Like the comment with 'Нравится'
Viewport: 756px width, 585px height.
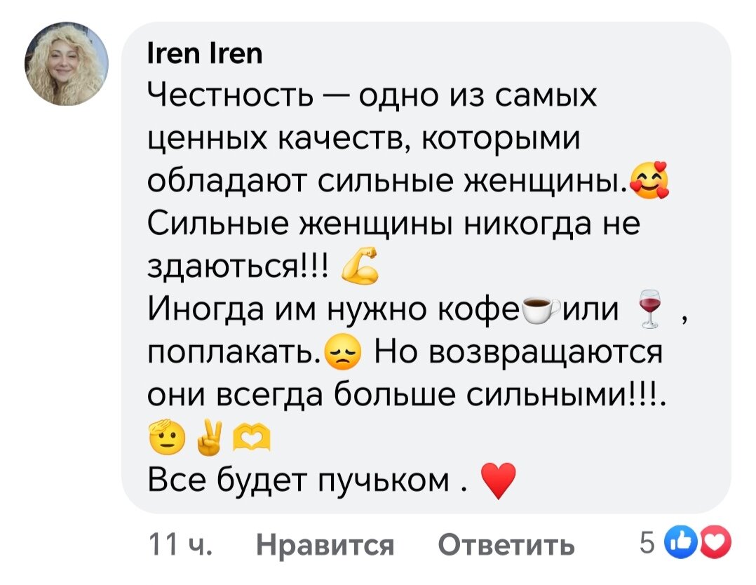(325, 545)
